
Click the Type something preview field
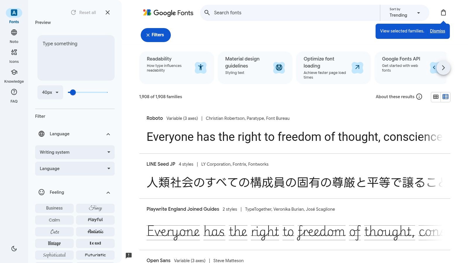tap(76, 58)
